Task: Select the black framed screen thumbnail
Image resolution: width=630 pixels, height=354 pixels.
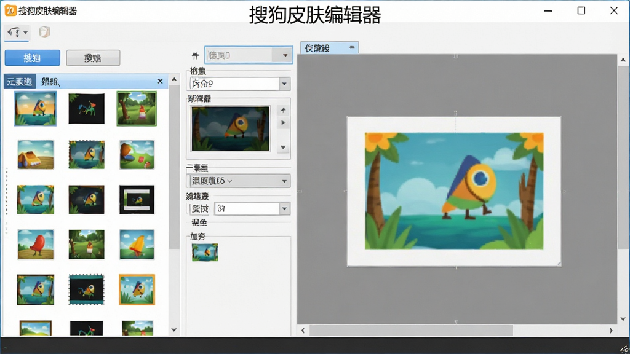Action: pos(137,200)
